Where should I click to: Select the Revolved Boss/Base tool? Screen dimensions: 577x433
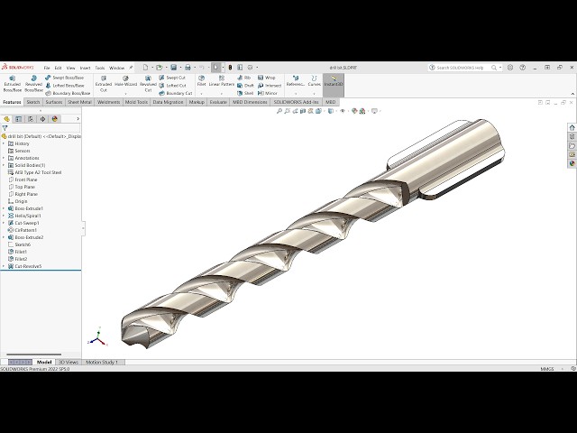coord(33,84)
